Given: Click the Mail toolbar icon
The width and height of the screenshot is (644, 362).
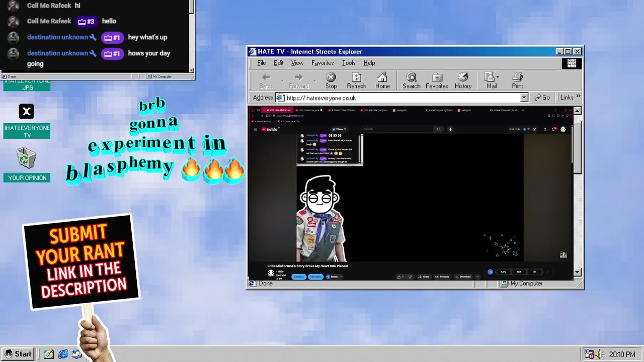Looking at the screenshot, I should click(x=491, y=80).
